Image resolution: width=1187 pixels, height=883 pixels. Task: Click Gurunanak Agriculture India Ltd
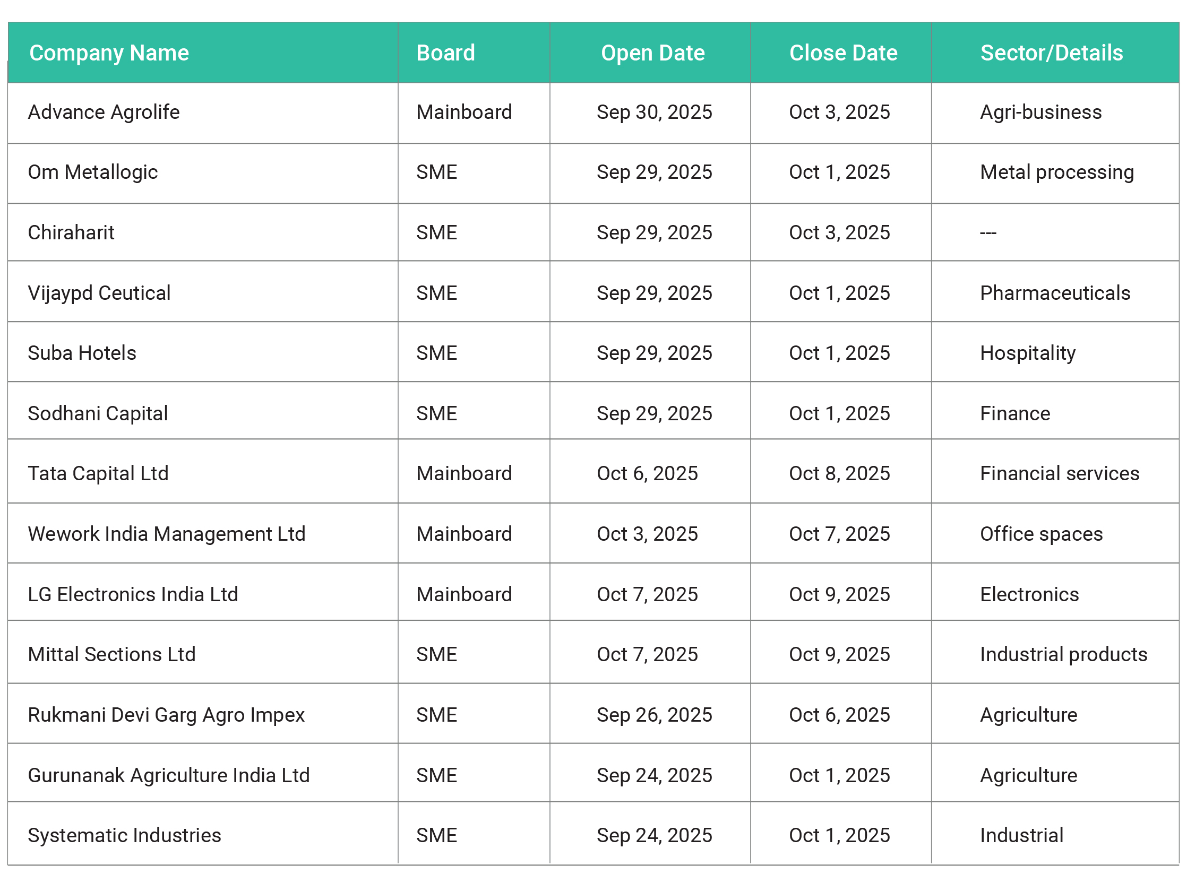169,775
